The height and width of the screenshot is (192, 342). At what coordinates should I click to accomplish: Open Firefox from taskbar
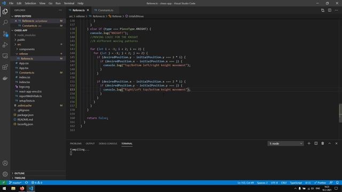point(22,188)
